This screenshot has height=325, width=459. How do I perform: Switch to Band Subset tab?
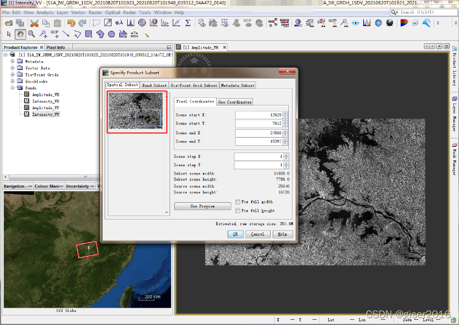(154, 85)
